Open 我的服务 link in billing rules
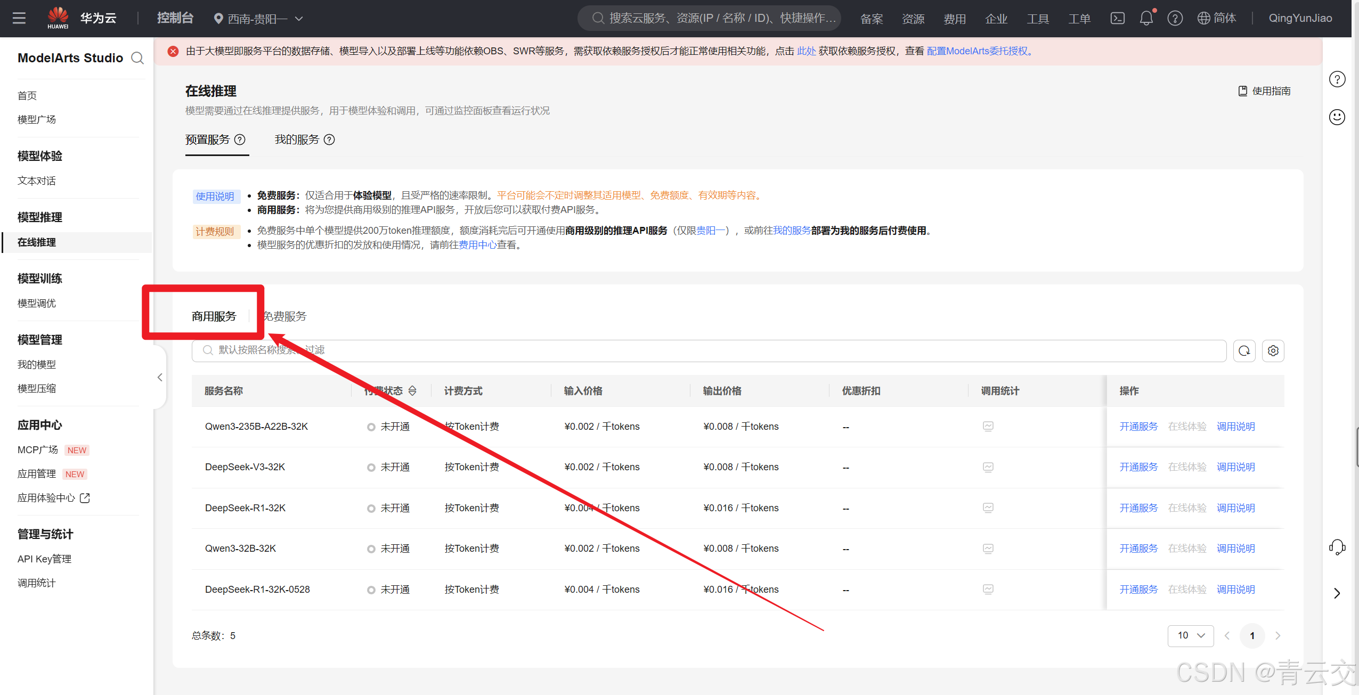The image size is (1359, 695). pyautogui.click(x=792, y=231)
